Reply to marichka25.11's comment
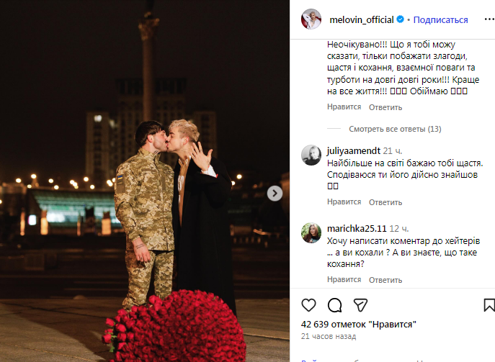Image resolution: width=495 pixels, height=362 pixels. 385,280
